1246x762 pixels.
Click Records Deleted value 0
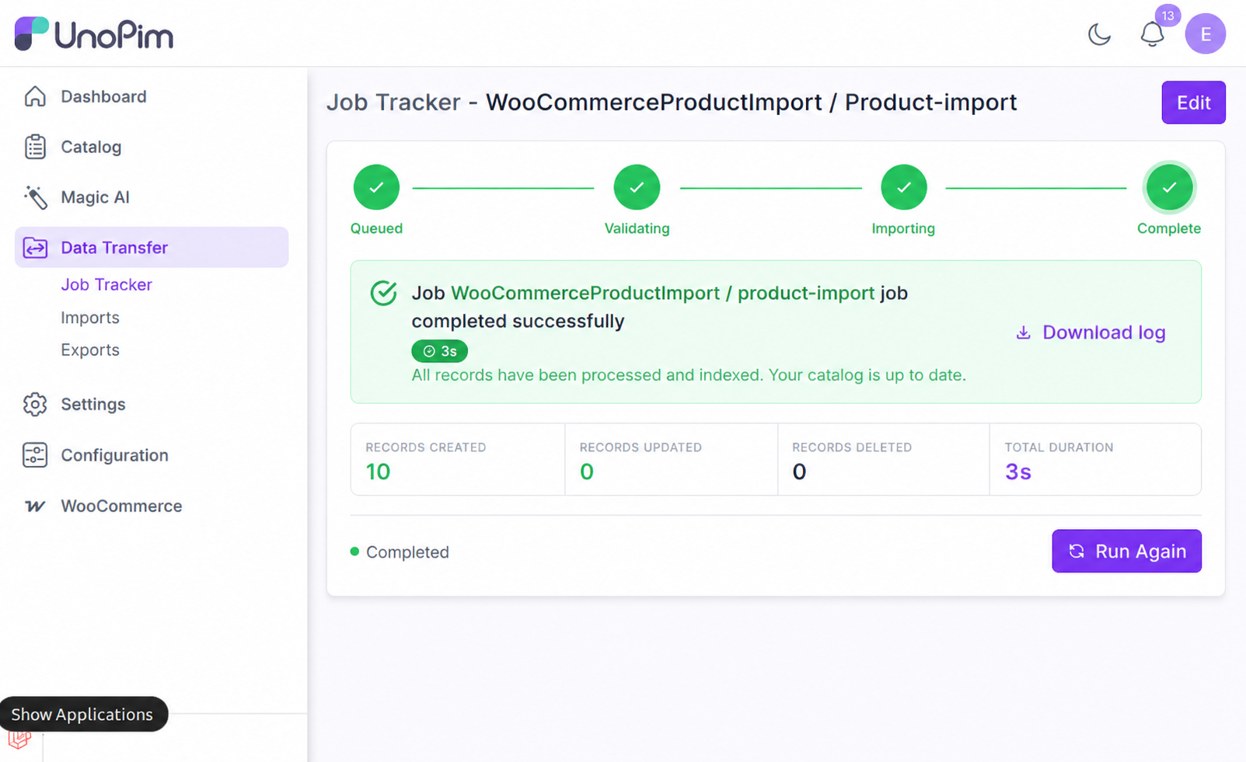tap(799, 471)
